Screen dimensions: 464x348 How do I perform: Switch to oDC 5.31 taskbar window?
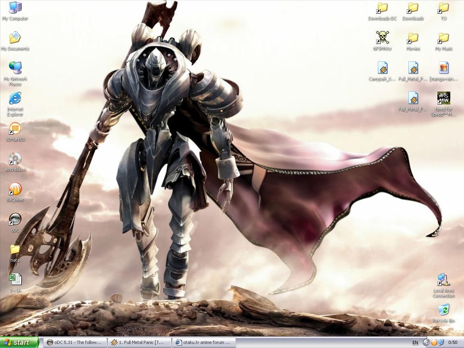[x=75, y=342]
